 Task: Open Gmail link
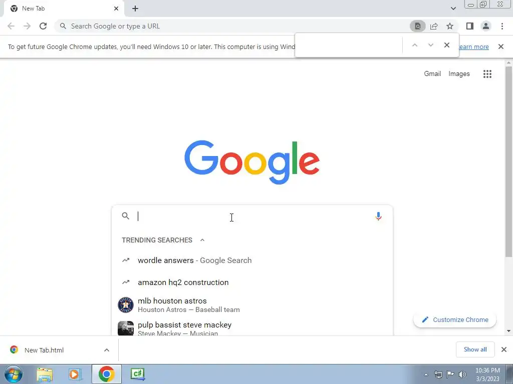click(x=432, y=74)
